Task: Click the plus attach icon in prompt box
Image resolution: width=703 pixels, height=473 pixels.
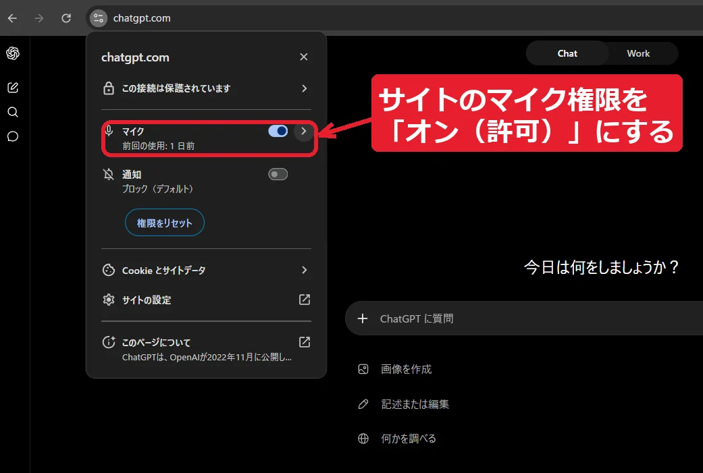Action: click(x=363, y=318)
